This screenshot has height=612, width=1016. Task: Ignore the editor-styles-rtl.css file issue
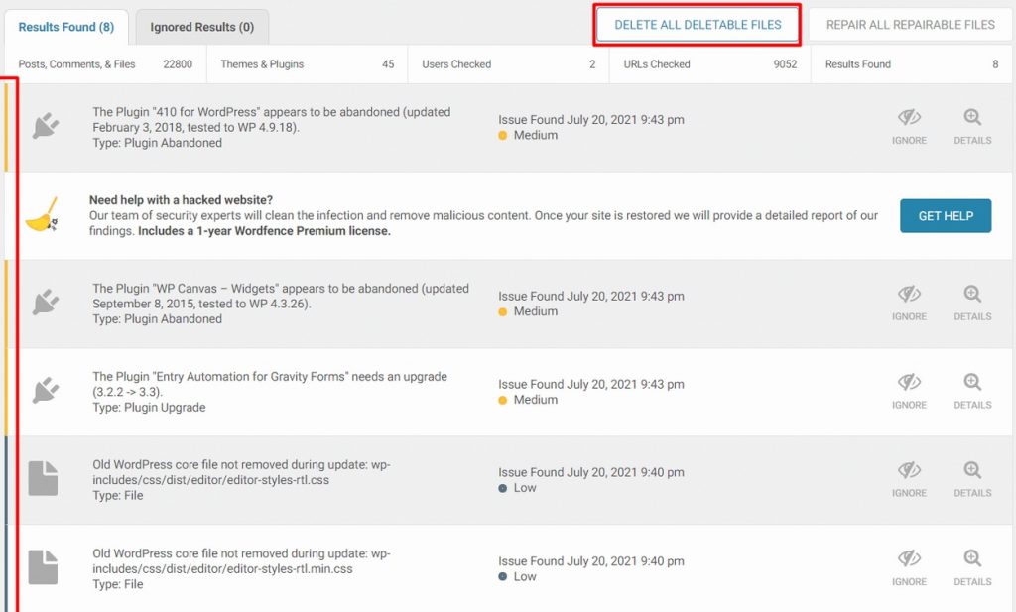pos(909,479)
